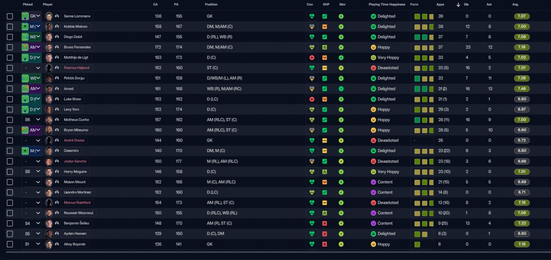The width and height of the screenshot is (551, 260).
Task: Click content purple face icon for Mason Mount
Action: click(373, 182)
